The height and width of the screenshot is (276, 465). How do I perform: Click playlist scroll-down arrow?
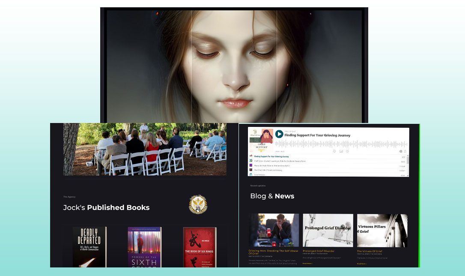(x=408, y=176)
